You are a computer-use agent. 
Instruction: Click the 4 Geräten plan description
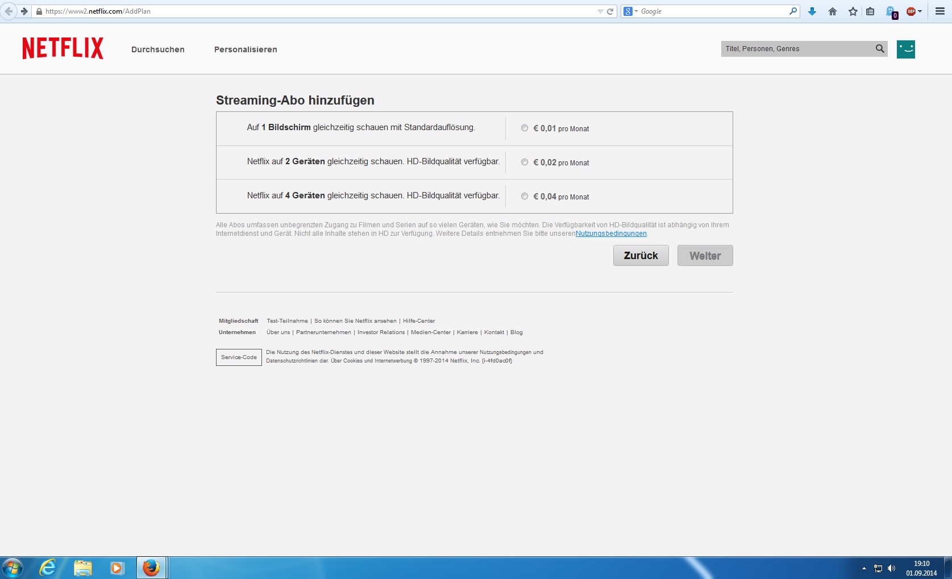(x=373, y=195)
